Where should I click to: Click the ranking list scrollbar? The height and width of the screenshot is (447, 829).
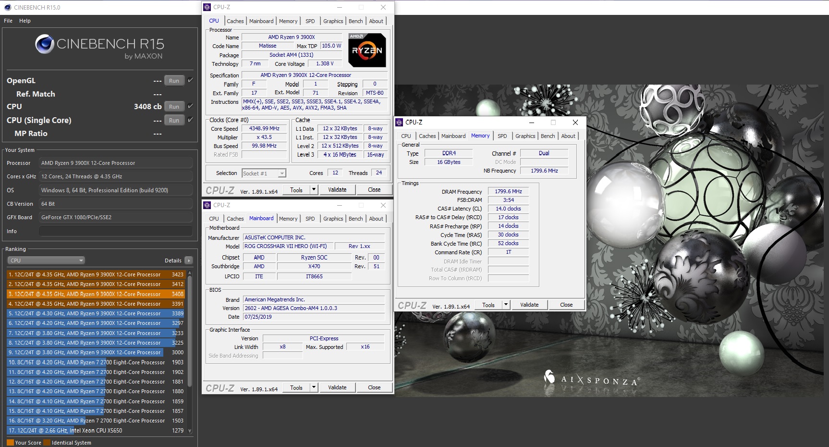[190, 332]
